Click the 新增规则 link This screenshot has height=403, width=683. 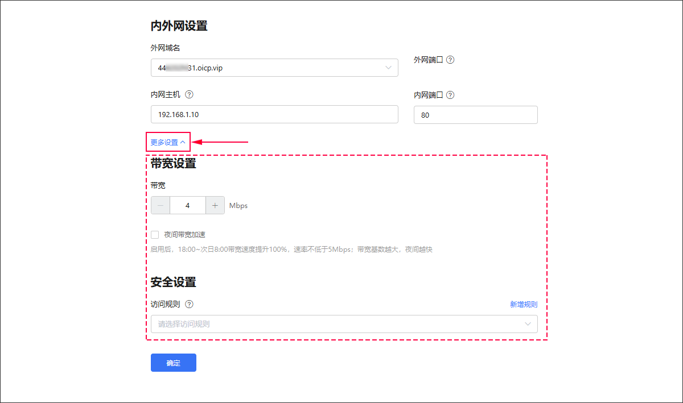[523, 305]
